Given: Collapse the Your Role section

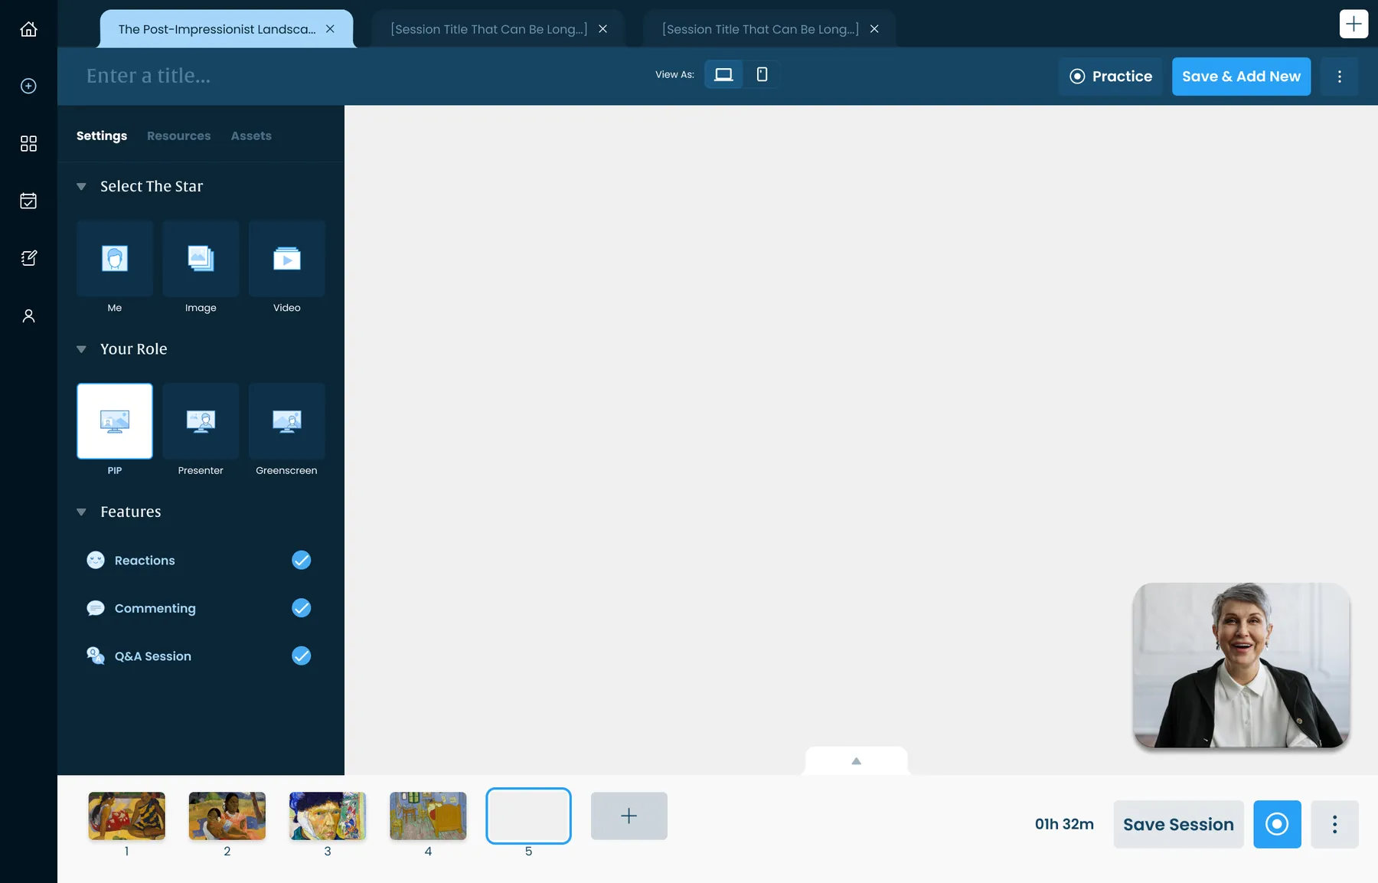Looking at the screenshot, I should [81, 349].
